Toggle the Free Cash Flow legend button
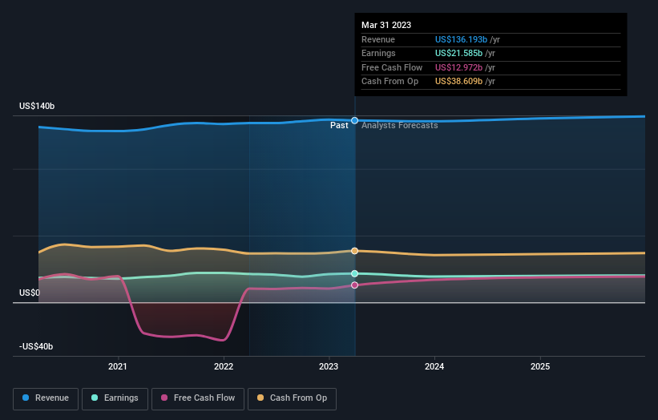This screenshot has height=420, width=658. tap(198, 398)
